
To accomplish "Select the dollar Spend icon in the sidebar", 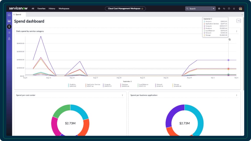I will [9, 27].
